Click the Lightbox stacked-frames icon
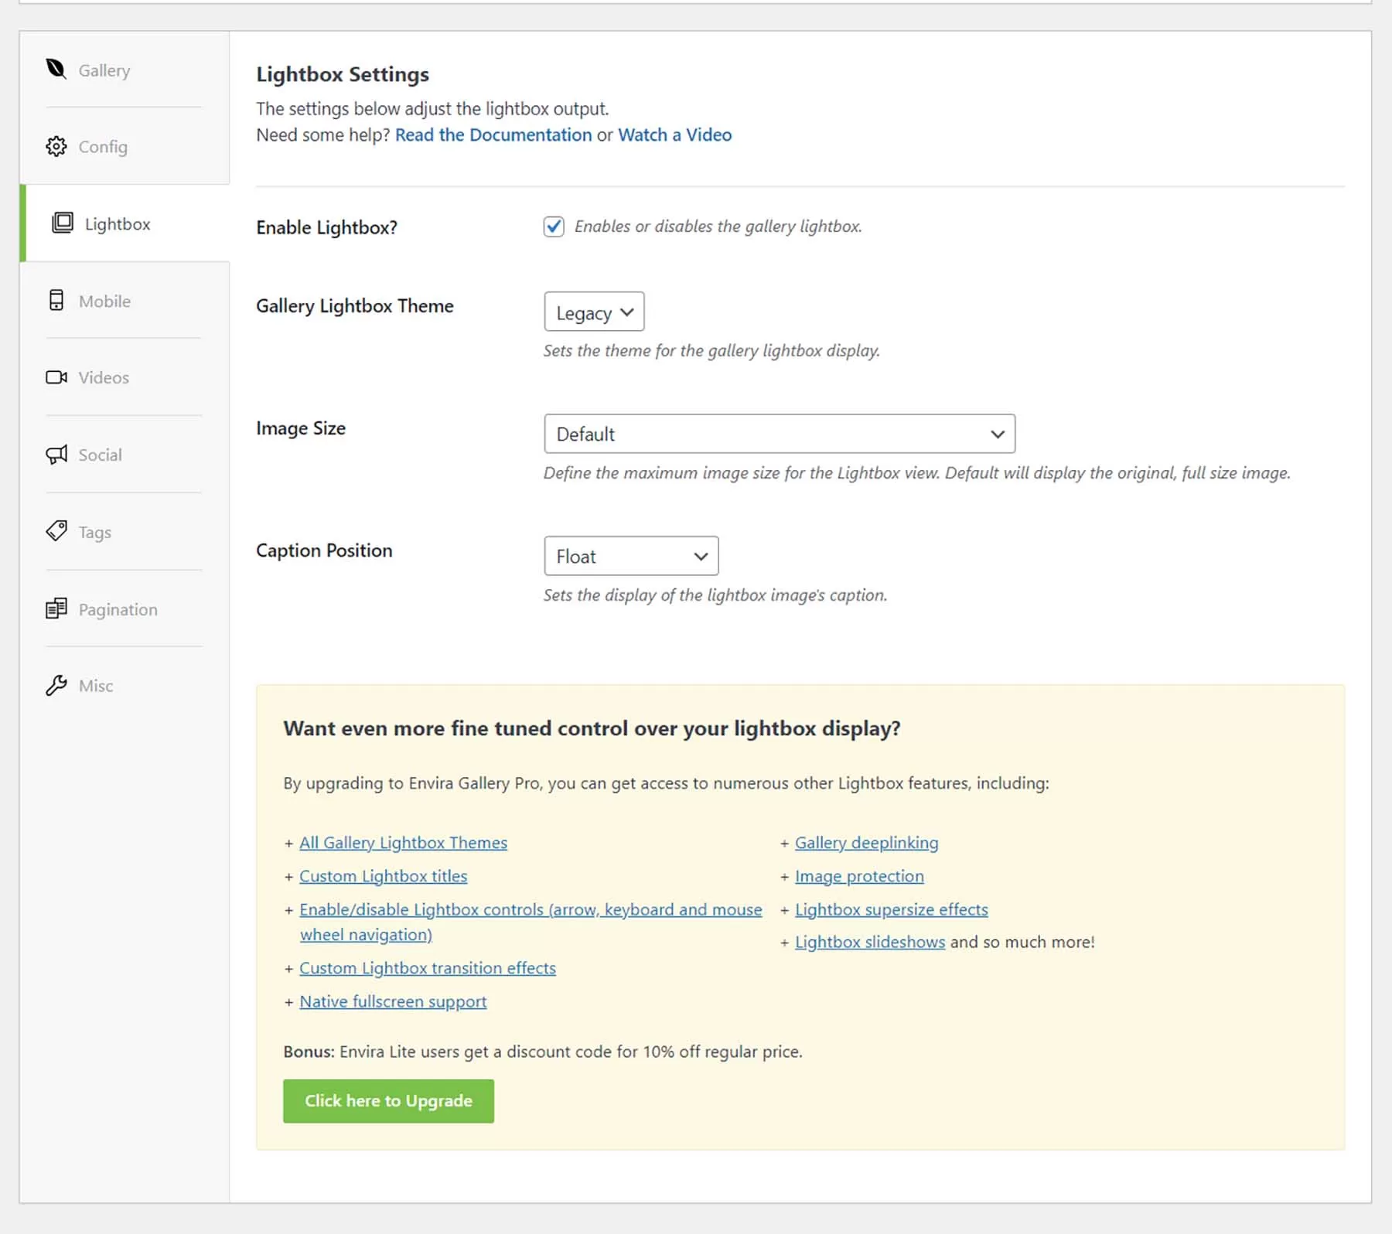 tap(62, 223)
